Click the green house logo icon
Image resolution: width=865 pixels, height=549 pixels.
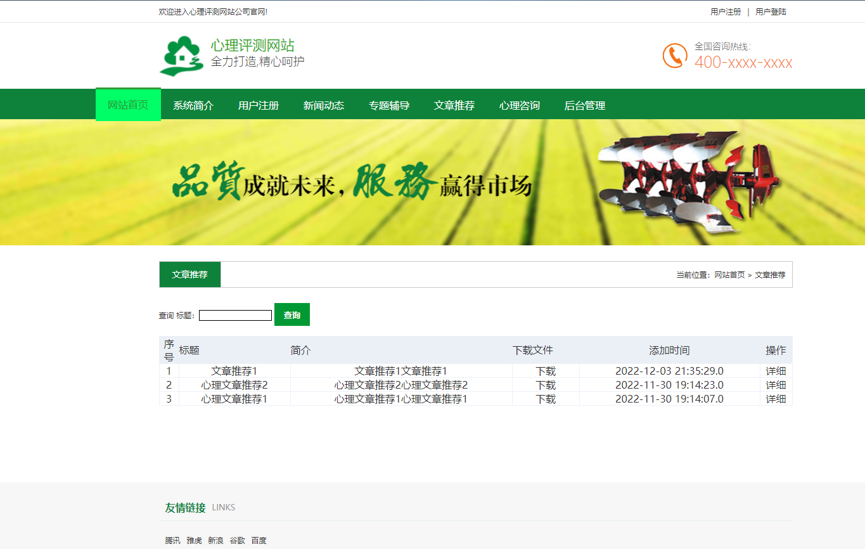pos(181,56)
